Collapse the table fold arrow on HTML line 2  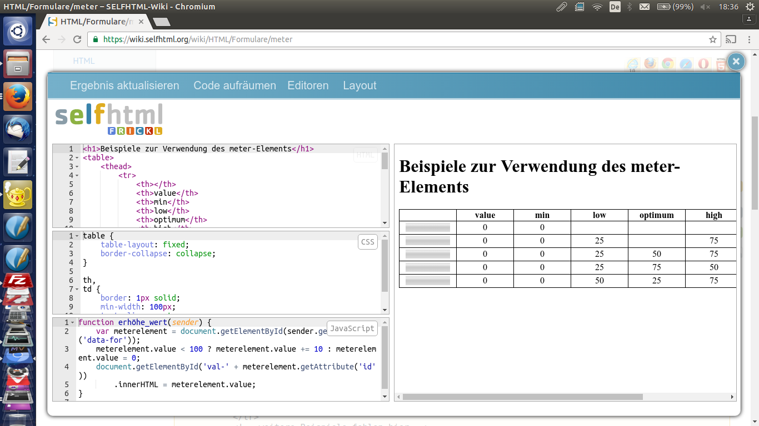click(77, 158)
